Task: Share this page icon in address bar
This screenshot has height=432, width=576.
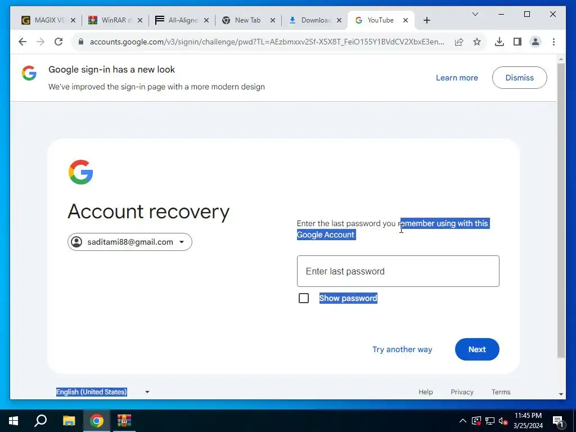Action: (x=459, y=42)
